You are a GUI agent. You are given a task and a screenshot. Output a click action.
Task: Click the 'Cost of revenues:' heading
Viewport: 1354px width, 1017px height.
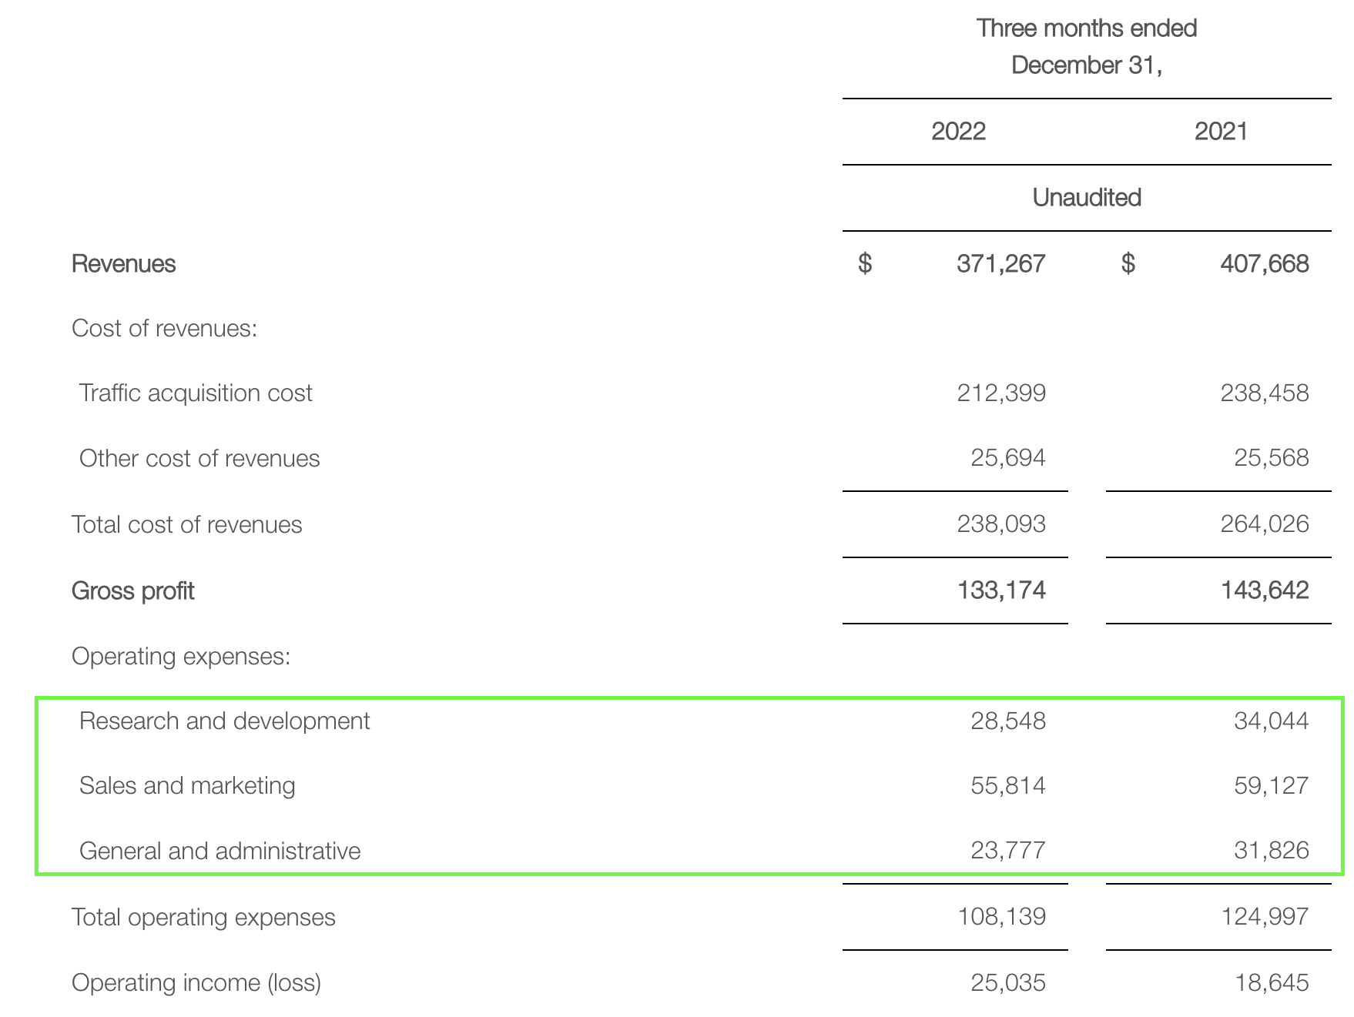[164, 329]
